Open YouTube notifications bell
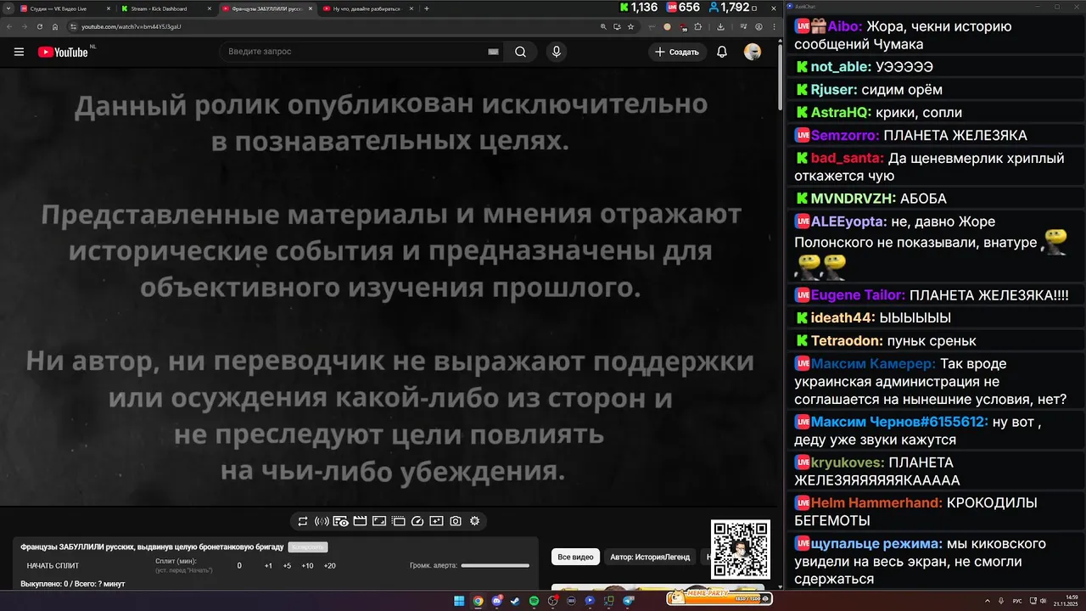The image size is (1086, 611). (722, 52)
